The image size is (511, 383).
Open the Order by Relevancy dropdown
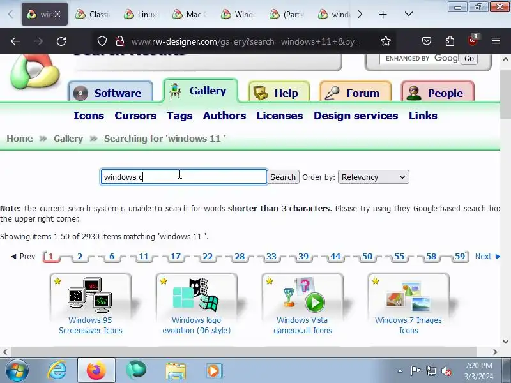374,177
